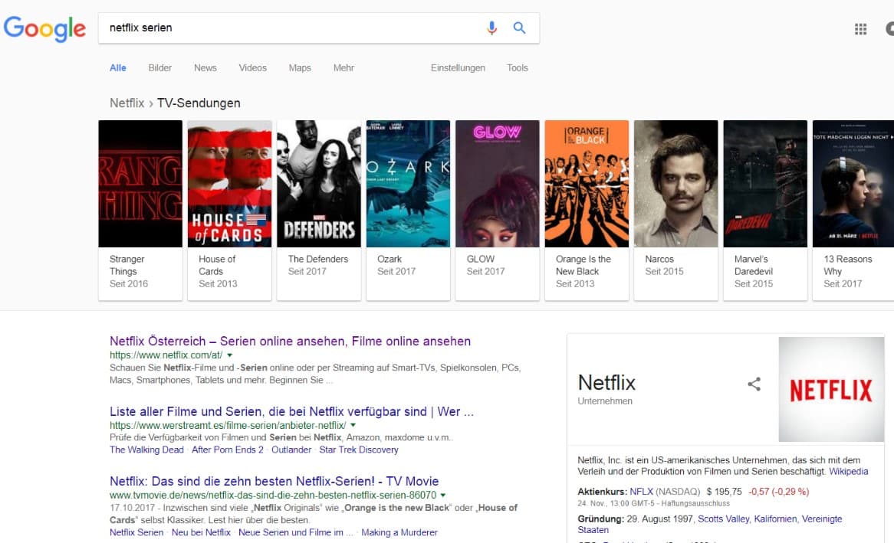This screenshot has height=543, width=894.
Task: Click Stranger Things title text
Action: tap(127, 265)
